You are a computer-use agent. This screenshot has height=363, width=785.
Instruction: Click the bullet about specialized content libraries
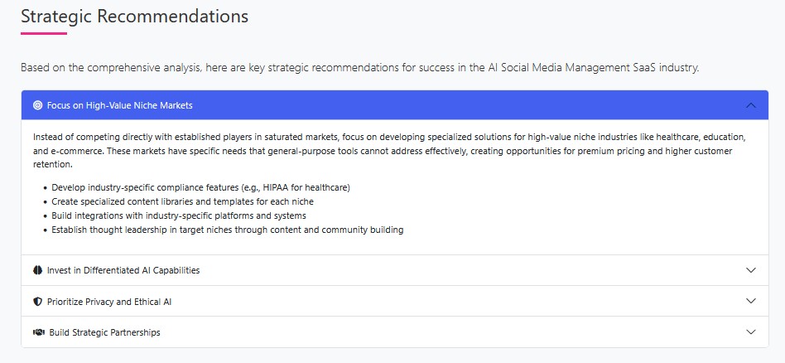[x=182, y=201]
